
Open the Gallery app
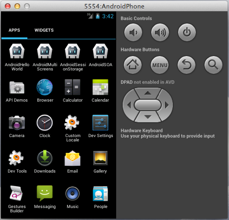point(100,162)
